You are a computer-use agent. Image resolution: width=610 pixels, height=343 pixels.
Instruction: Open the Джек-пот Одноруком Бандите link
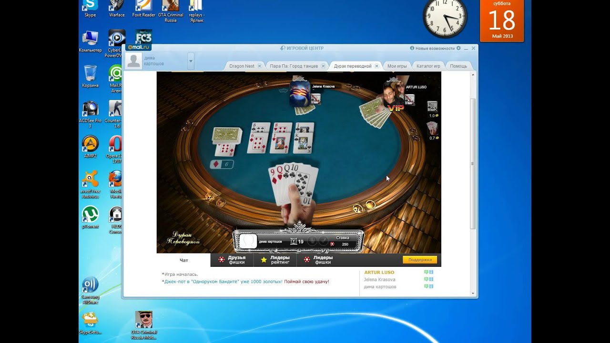coord(224,282)
